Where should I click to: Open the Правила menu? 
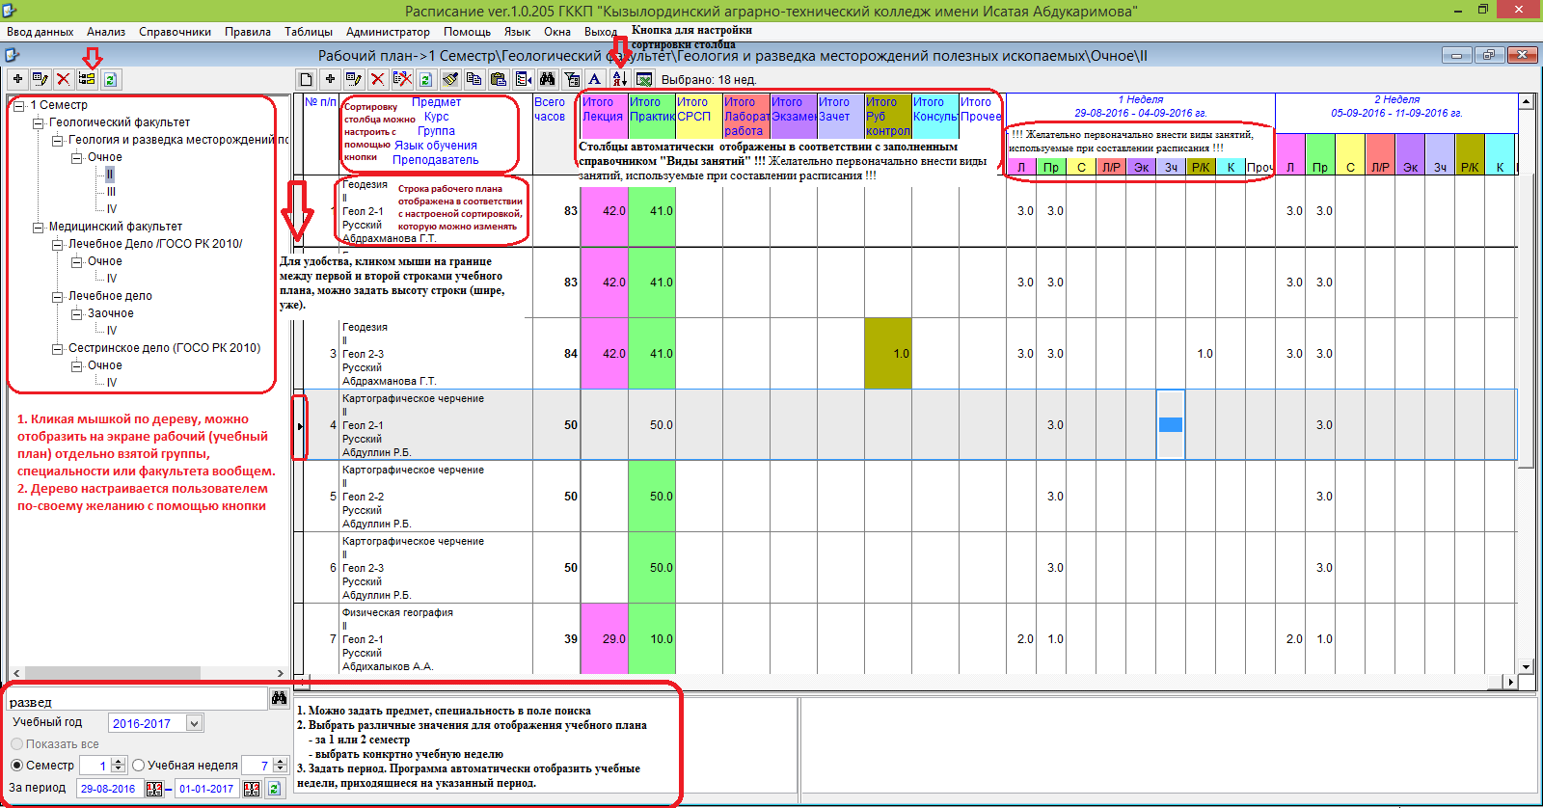point(248,32)
